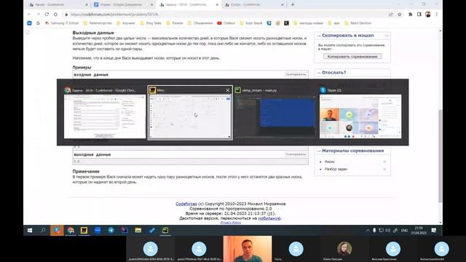Screen dimensions: 466x262
Task: Close the Miro window in task switcher
Action: [228, 90]
